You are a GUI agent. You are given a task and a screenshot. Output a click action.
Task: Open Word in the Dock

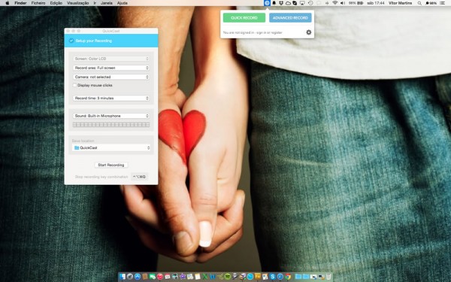pos(213,277)
